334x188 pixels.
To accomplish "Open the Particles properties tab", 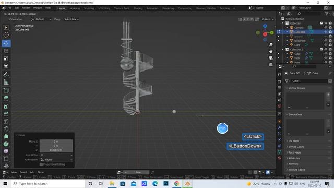I will tap(280, 134).
